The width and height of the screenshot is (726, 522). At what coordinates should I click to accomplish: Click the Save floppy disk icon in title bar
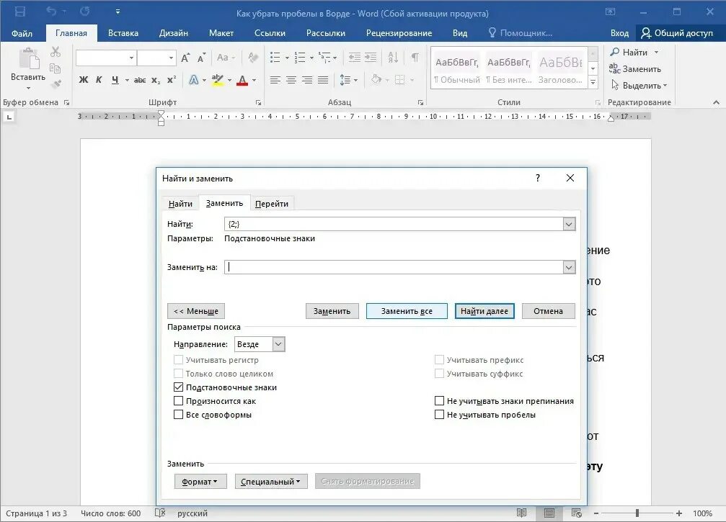(20, 12)
